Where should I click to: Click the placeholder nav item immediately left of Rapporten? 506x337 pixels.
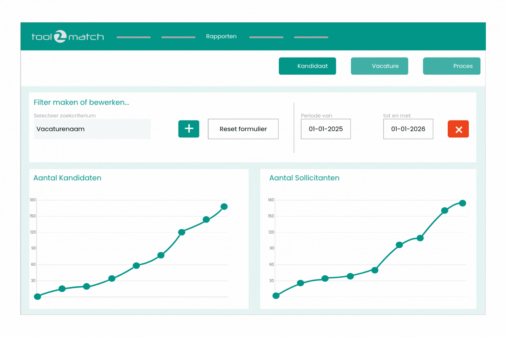[x=178, y=37]
